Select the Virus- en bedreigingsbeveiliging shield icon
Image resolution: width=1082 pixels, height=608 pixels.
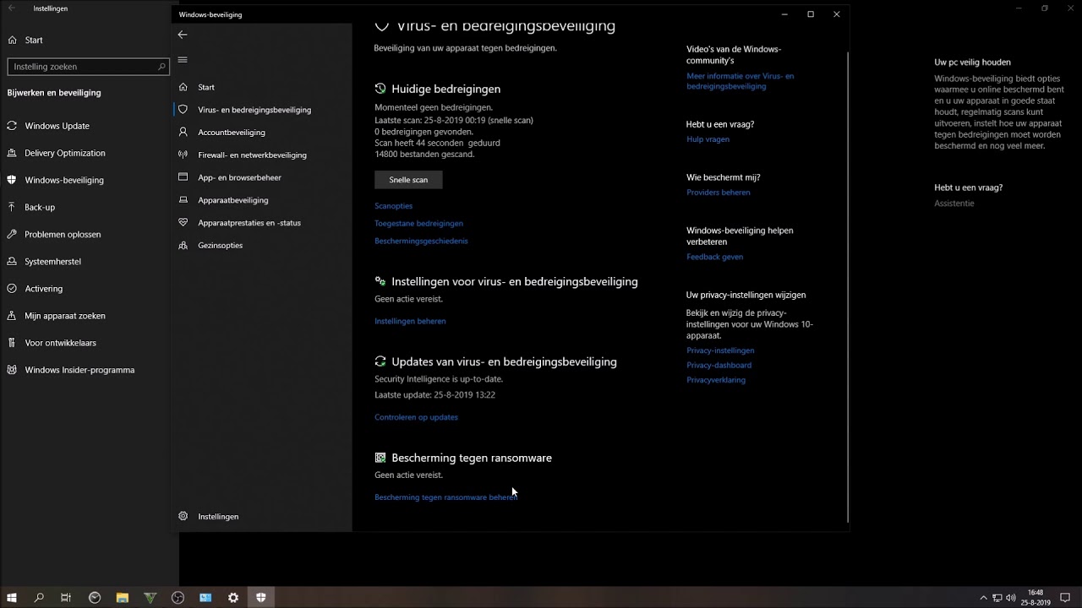tap(183, 110)
